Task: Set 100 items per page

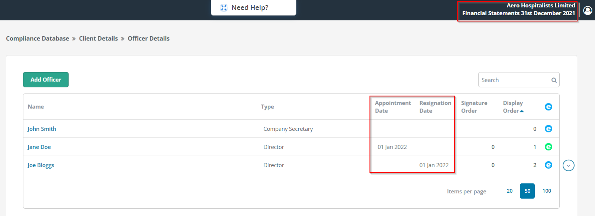Action: click(x=547, y=191)
